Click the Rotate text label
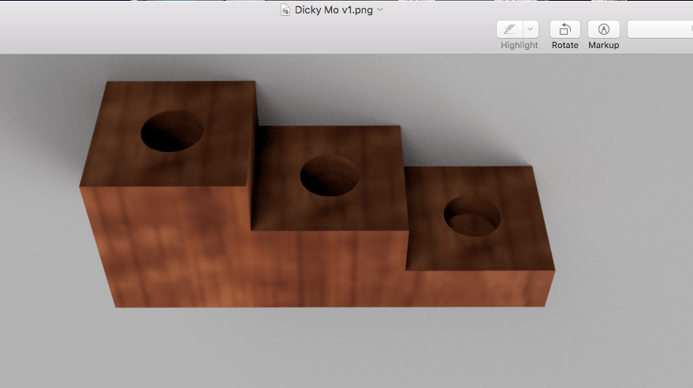Image resolution: width=693 pixels, height=388 pixels. pos(564,45)
